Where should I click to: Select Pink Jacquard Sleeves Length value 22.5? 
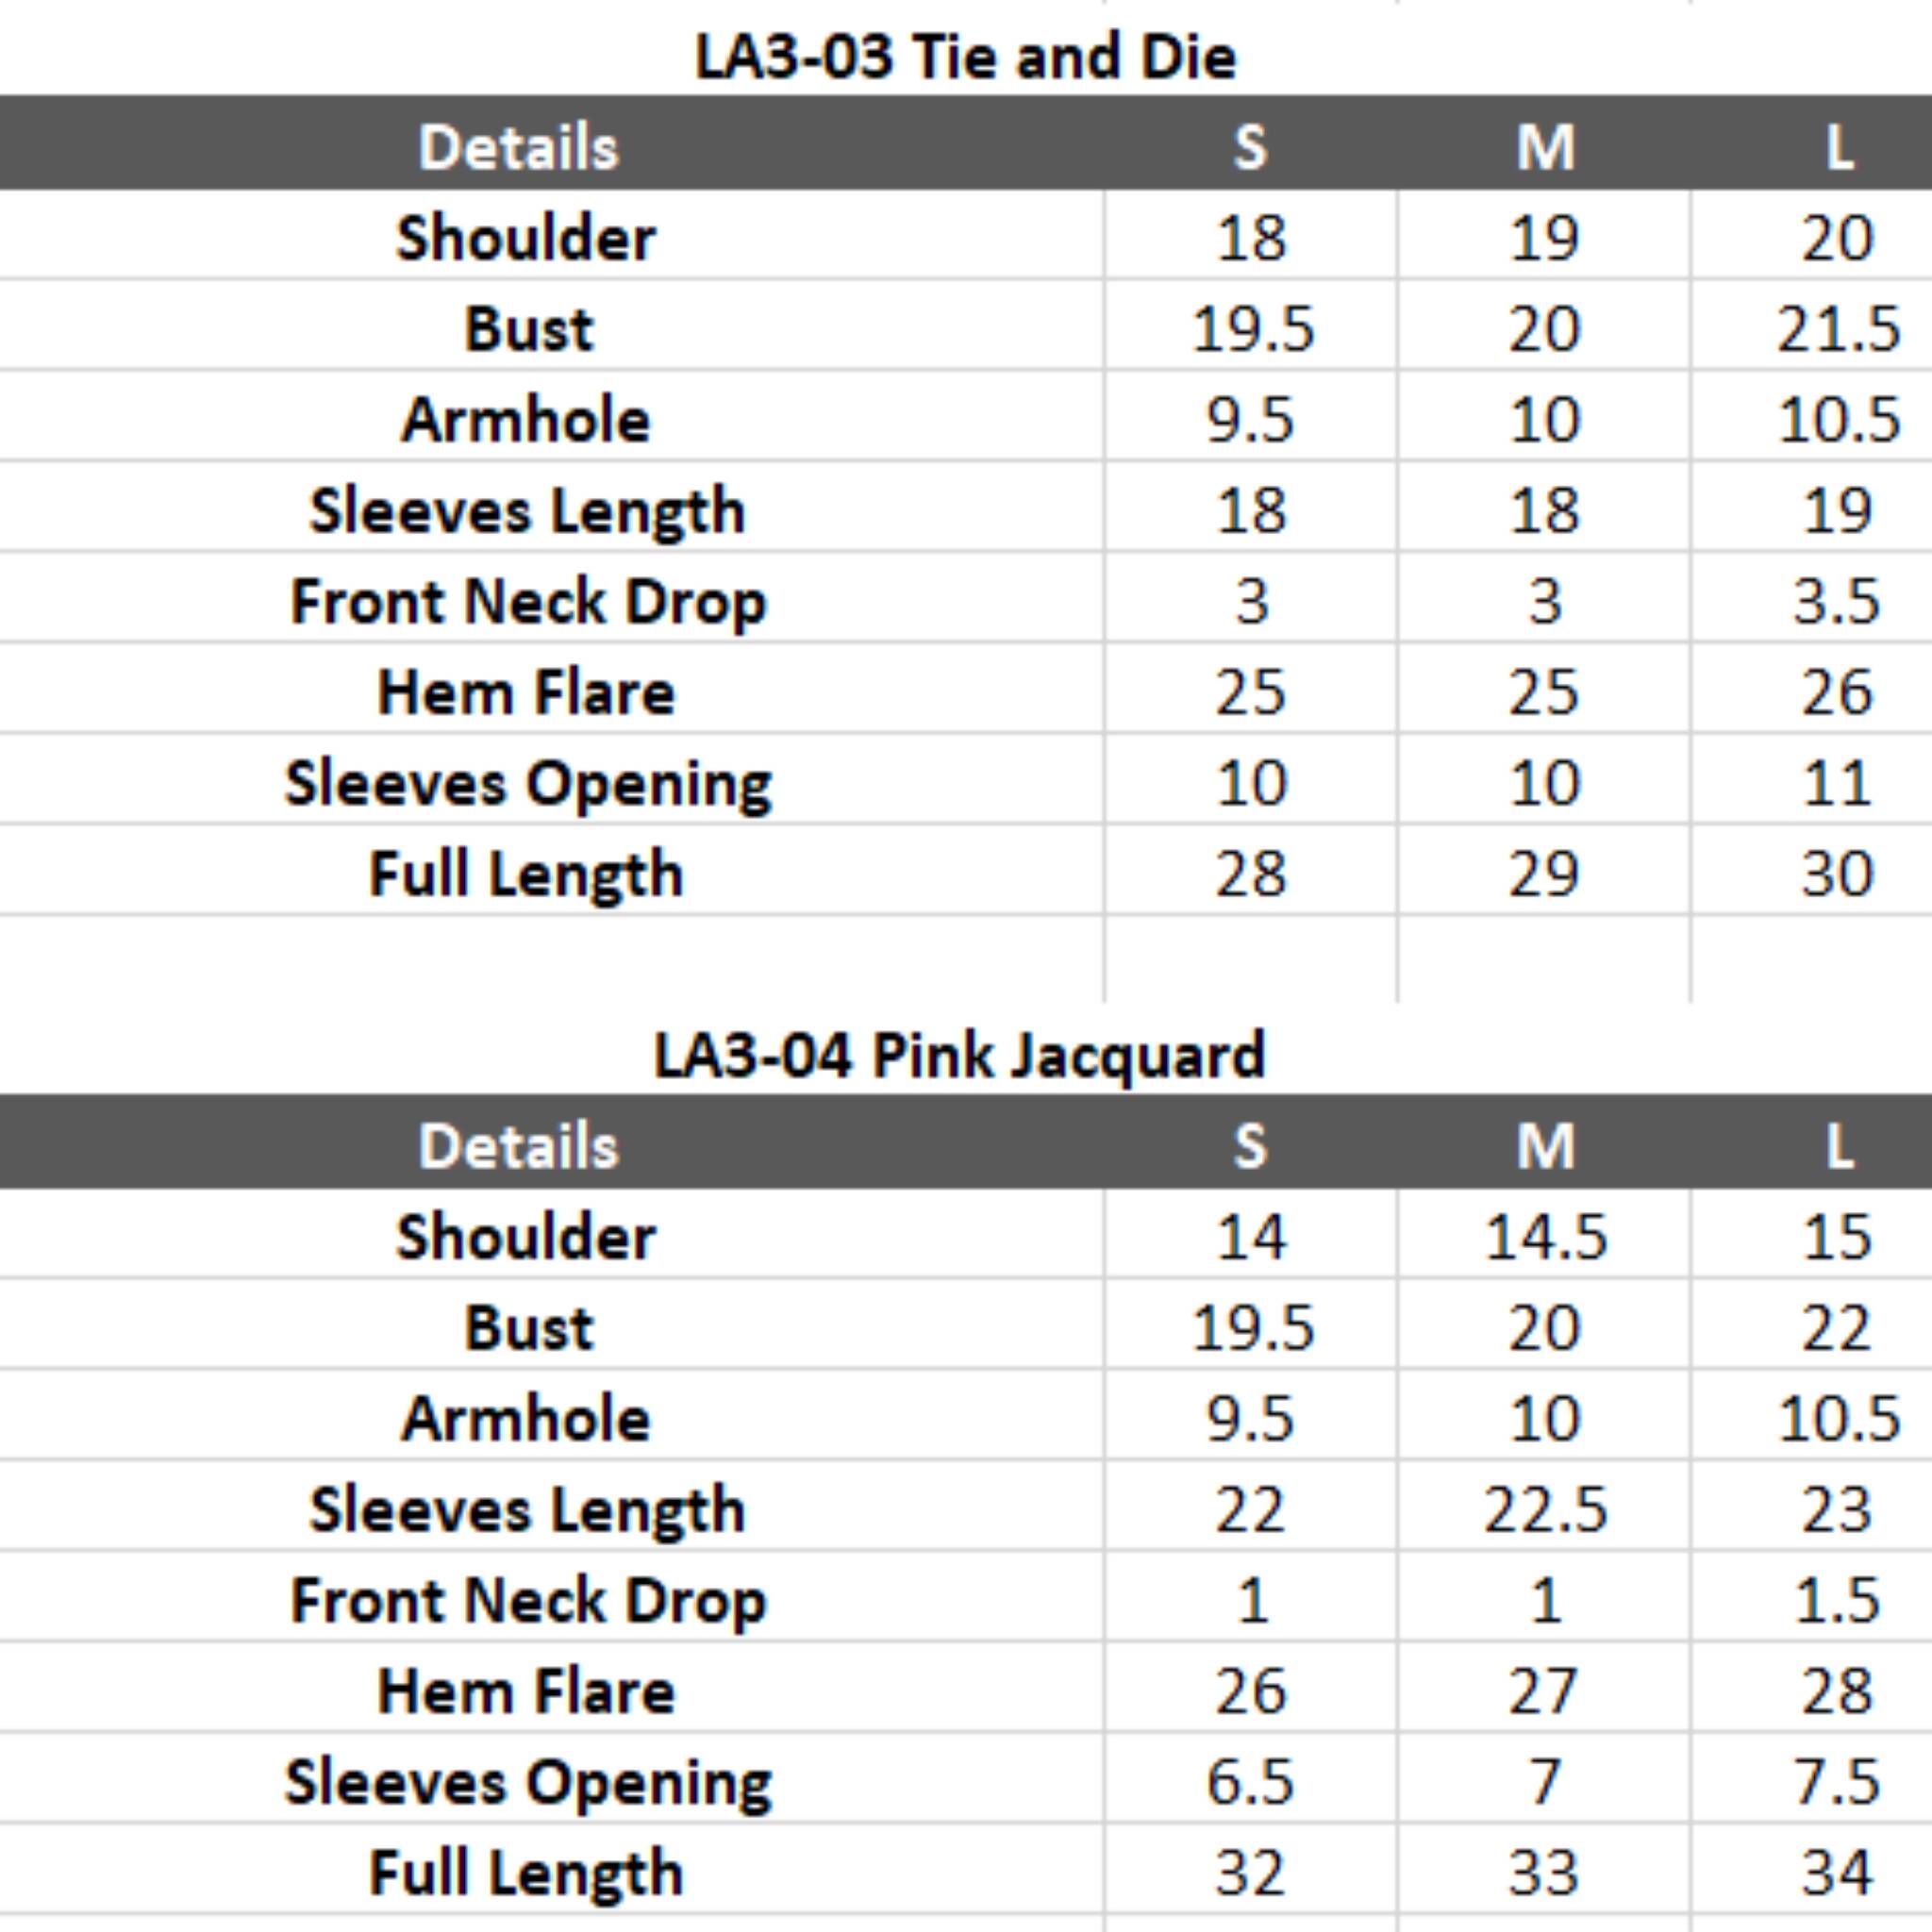coord(1545,1509)
